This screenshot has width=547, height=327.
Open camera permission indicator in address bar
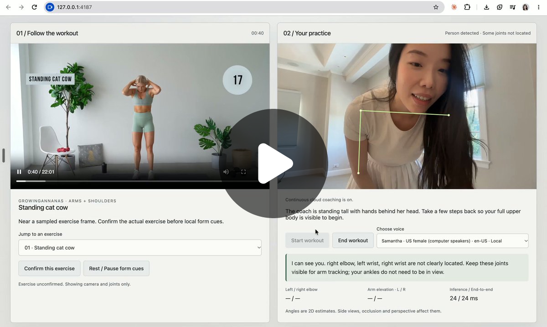tap(50, 7)
